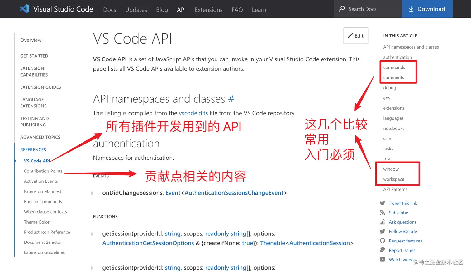This screenshot has height=273, width=471.
Task: Click the search magnifier icon
Action: pyautogui.click(x=342, y=9)
